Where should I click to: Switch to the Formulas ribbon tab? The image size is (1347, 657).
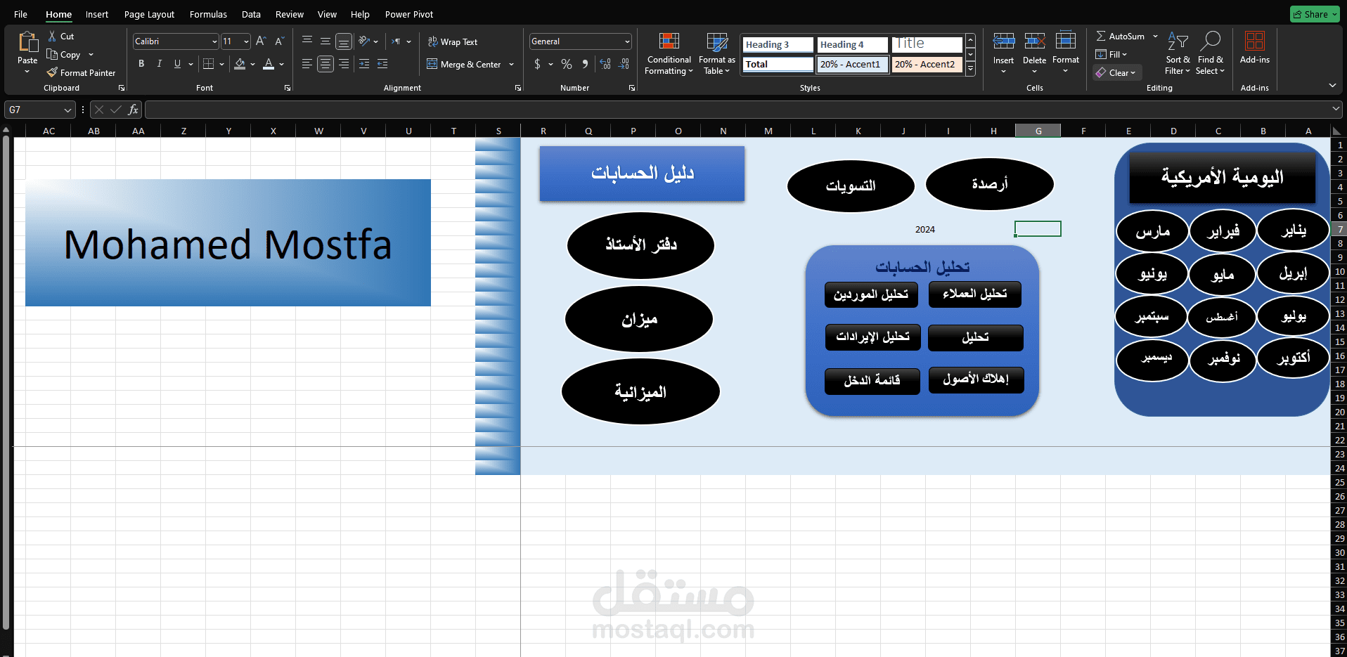pos(208,14)
